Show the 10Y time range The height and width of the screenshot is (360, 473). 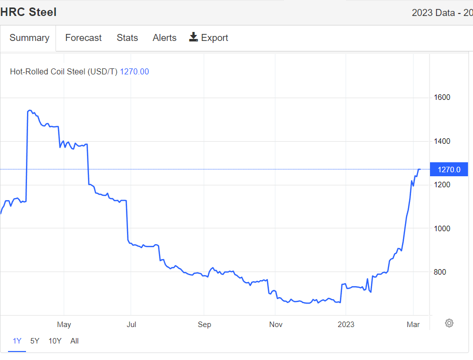pos(55,341)
